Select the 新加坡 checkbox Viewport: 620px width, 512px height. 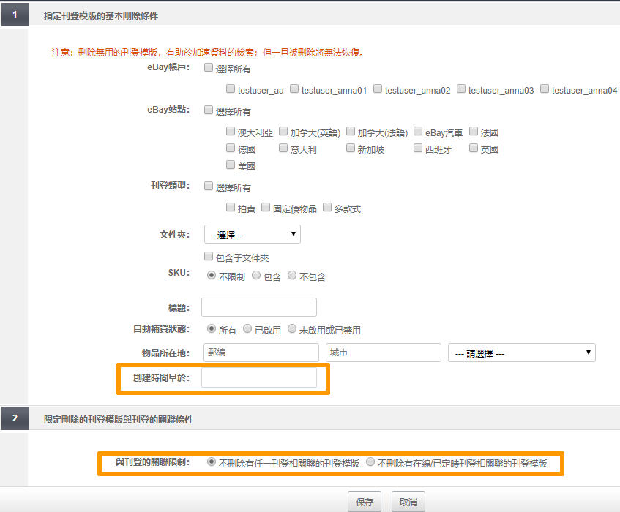tap(351, 148)
